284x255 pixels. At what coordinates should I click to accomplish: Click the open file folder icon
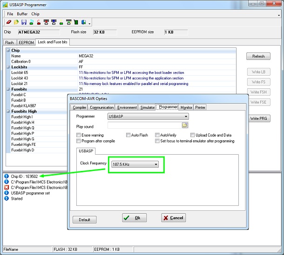click(16, 22)
